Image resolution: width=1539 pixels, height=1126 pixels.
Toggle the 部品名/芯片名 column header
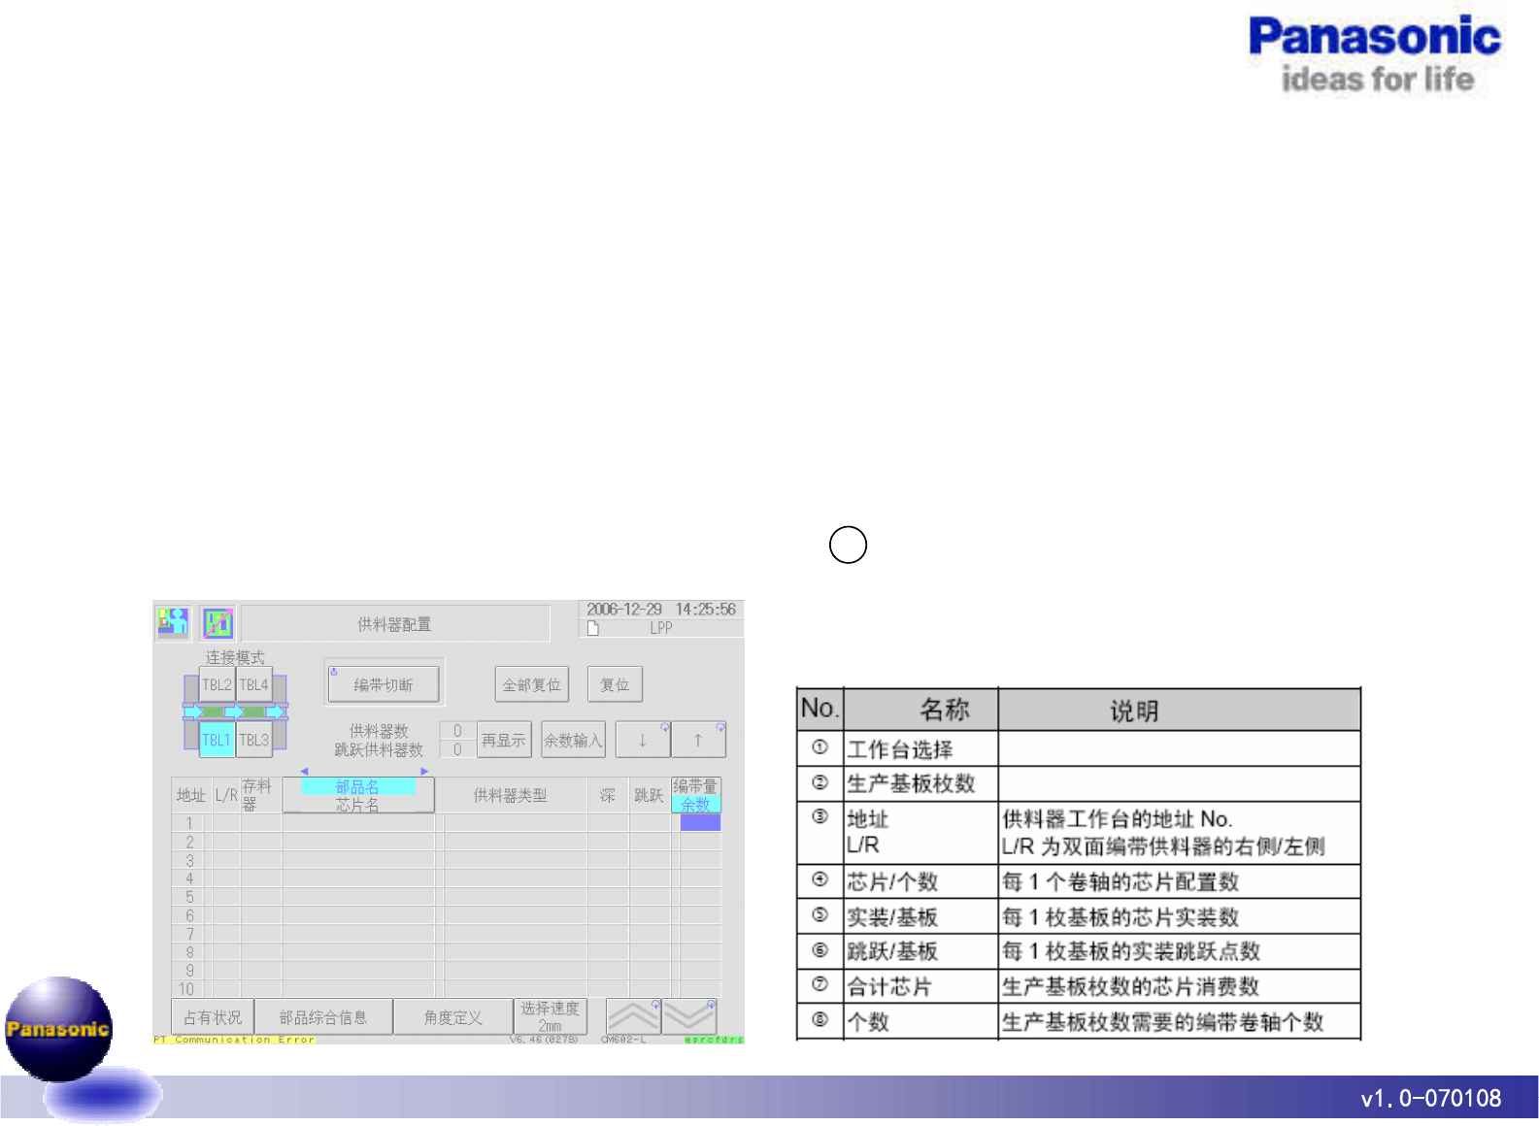358,795
